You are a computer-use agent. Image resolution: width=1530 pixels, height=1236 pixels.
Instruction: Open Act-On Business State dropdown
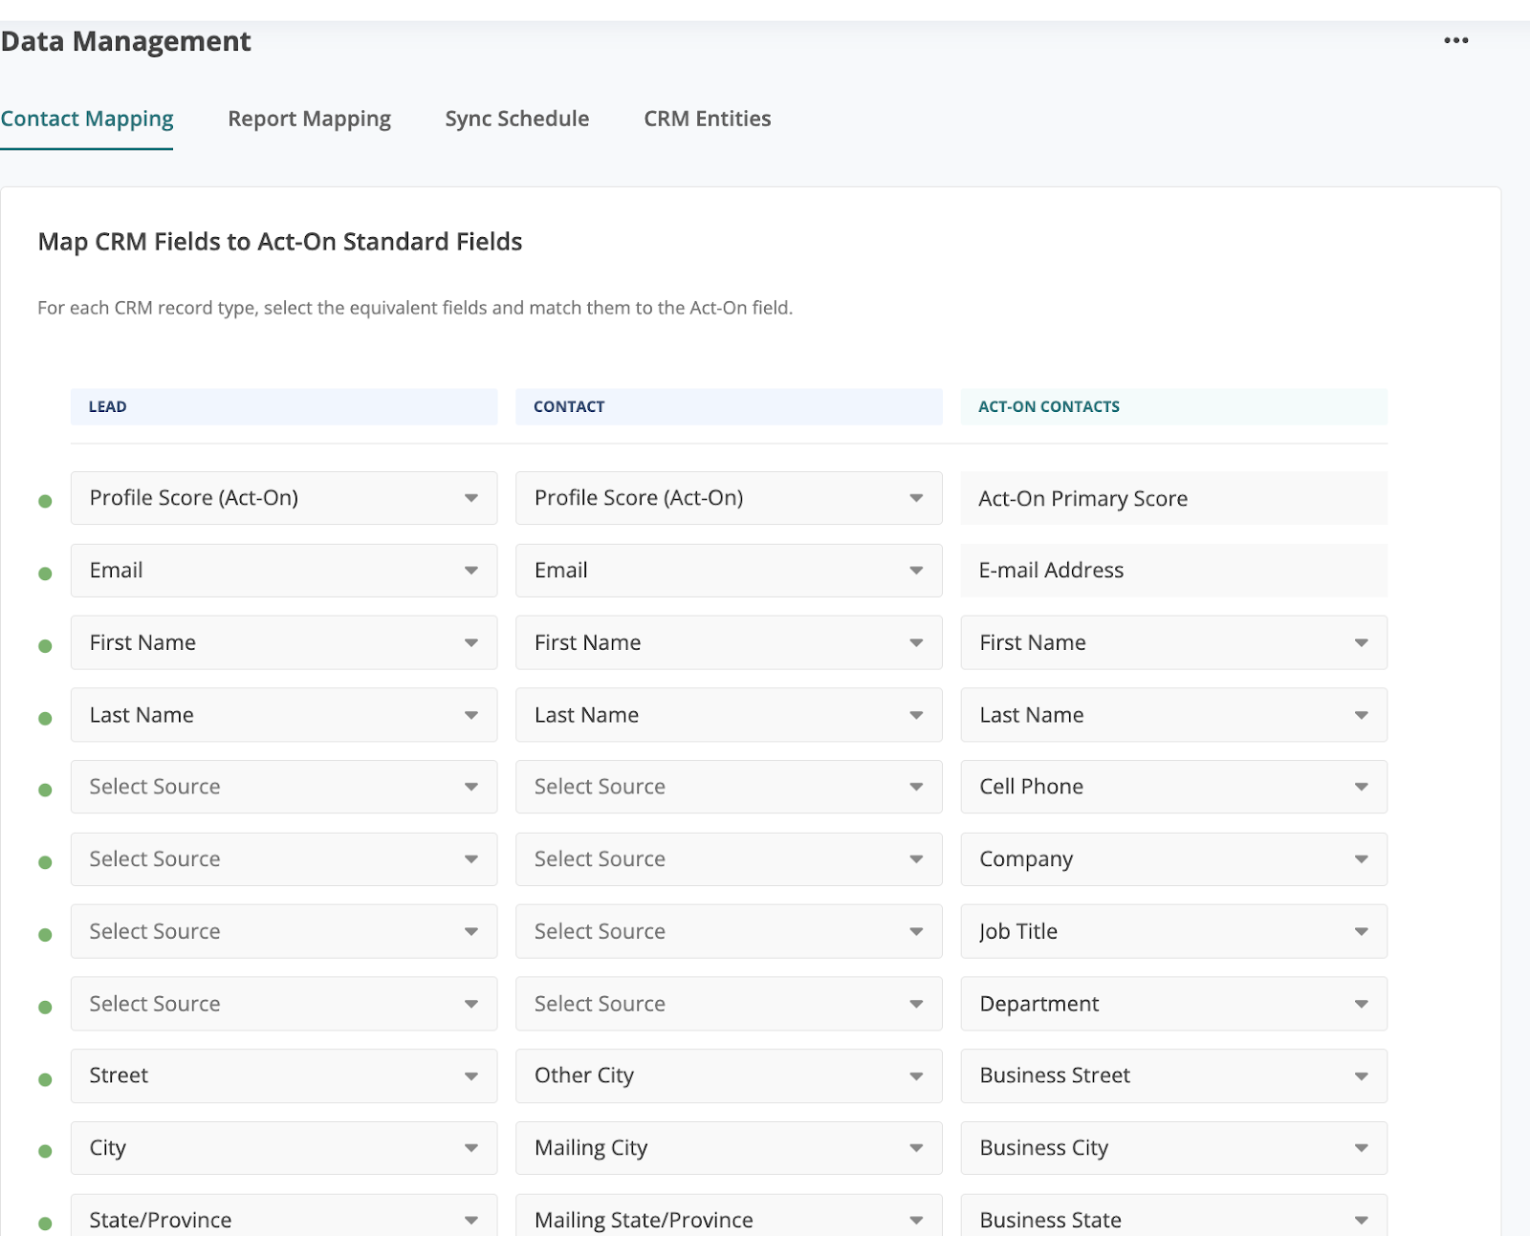tap(1173, 1216)
